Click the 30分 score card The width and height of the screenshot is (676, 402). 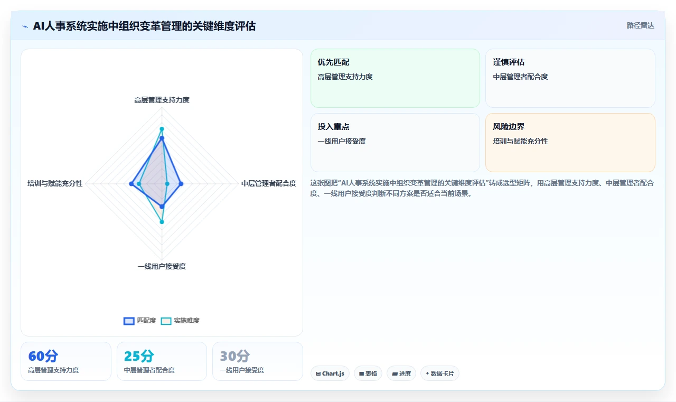tap(258, 361)
